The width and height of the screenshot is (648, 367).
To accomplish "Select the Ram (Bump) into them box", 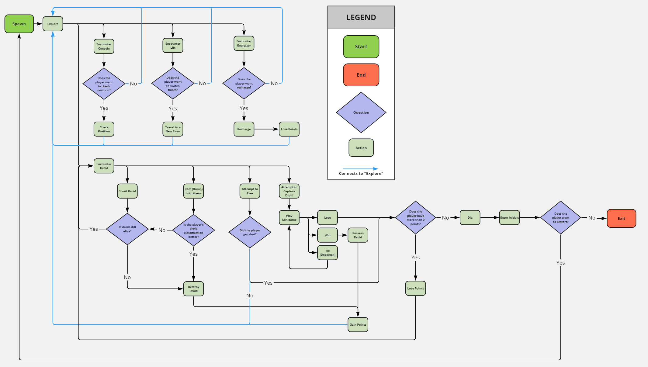I will click(x=193, y=191).
